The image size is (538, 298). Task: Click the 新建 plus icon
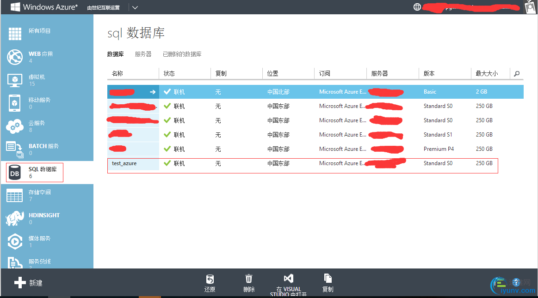point(20,283)
